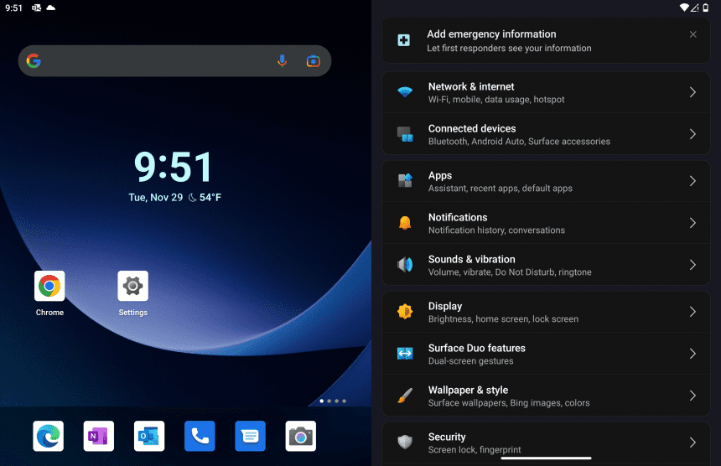Screen dimensions: 721x466
Task: Tap the Outlook notification status bar icon
Action: coord(36,8)
